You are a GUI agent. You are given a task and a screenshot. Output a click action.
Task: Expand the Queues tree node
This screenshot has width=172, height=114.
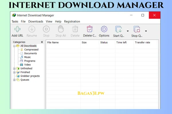coord(14,80)
